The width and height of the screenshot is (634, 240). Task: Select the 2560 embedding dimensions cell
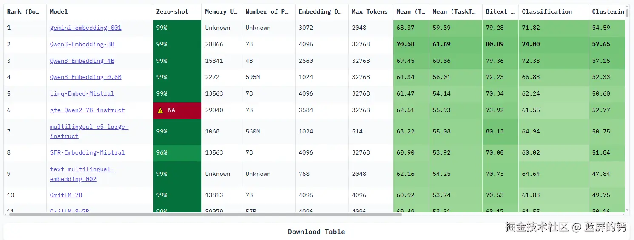click(322, 61)
